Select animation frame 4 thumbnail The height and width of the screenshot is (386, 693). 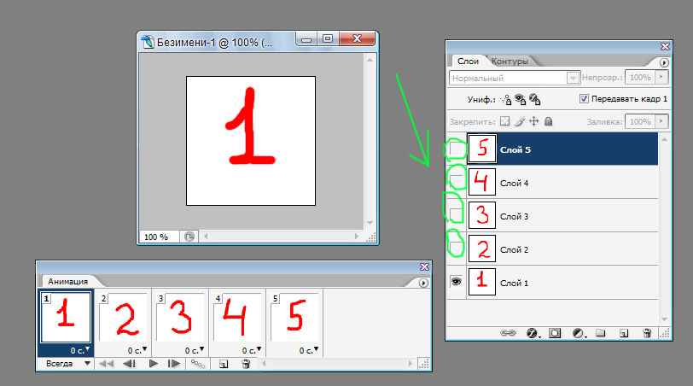(x=237, y=317)
